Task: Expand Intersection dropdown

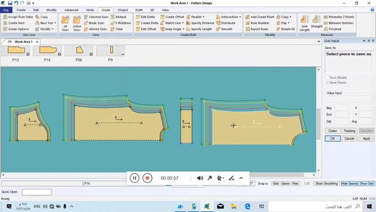Action: coord(240,17)
